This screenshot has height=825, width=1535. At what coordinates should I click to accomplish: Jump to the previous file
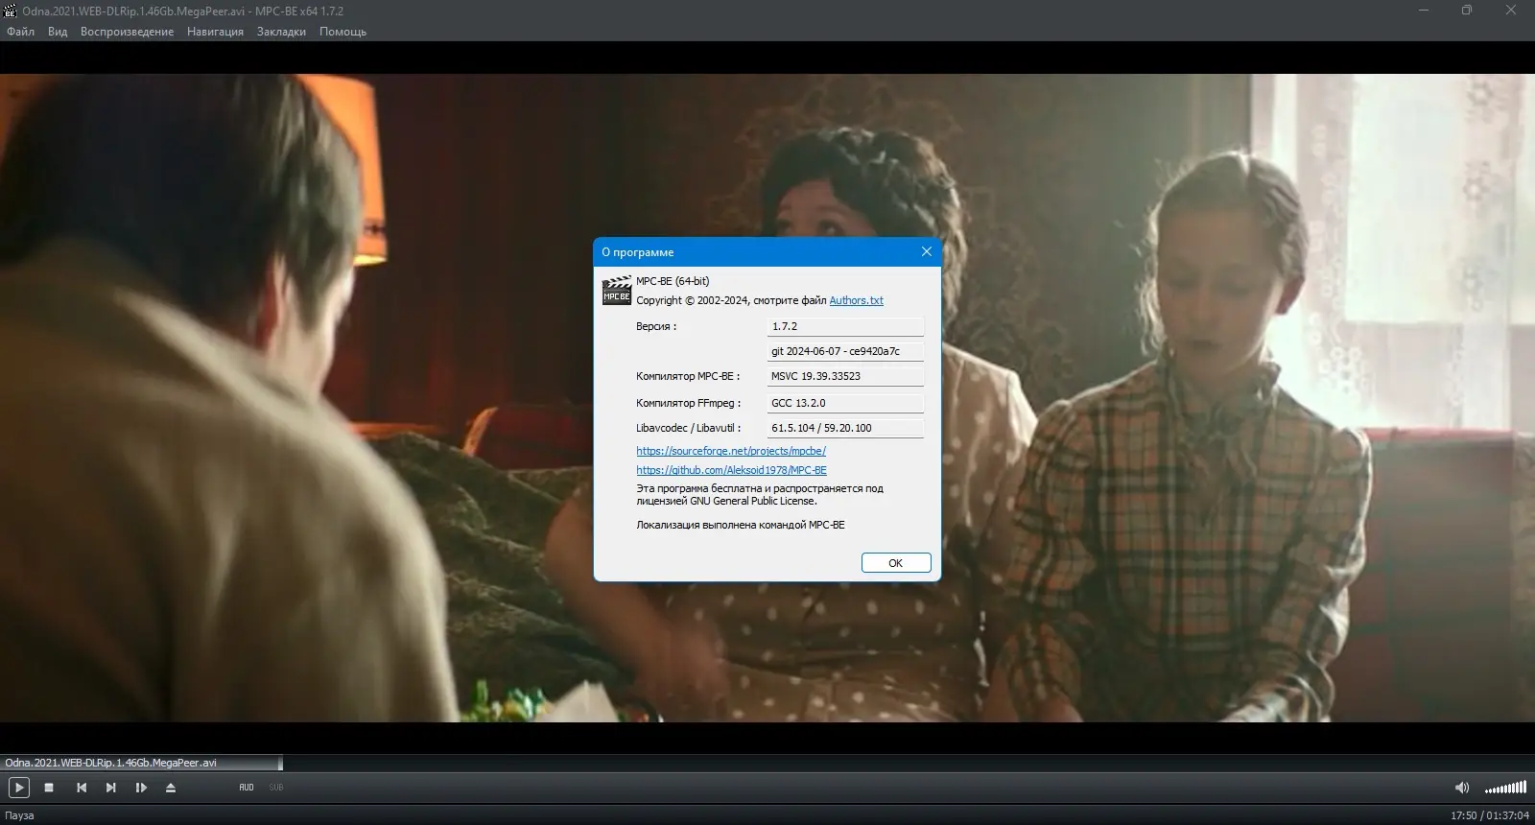(82, 788)
